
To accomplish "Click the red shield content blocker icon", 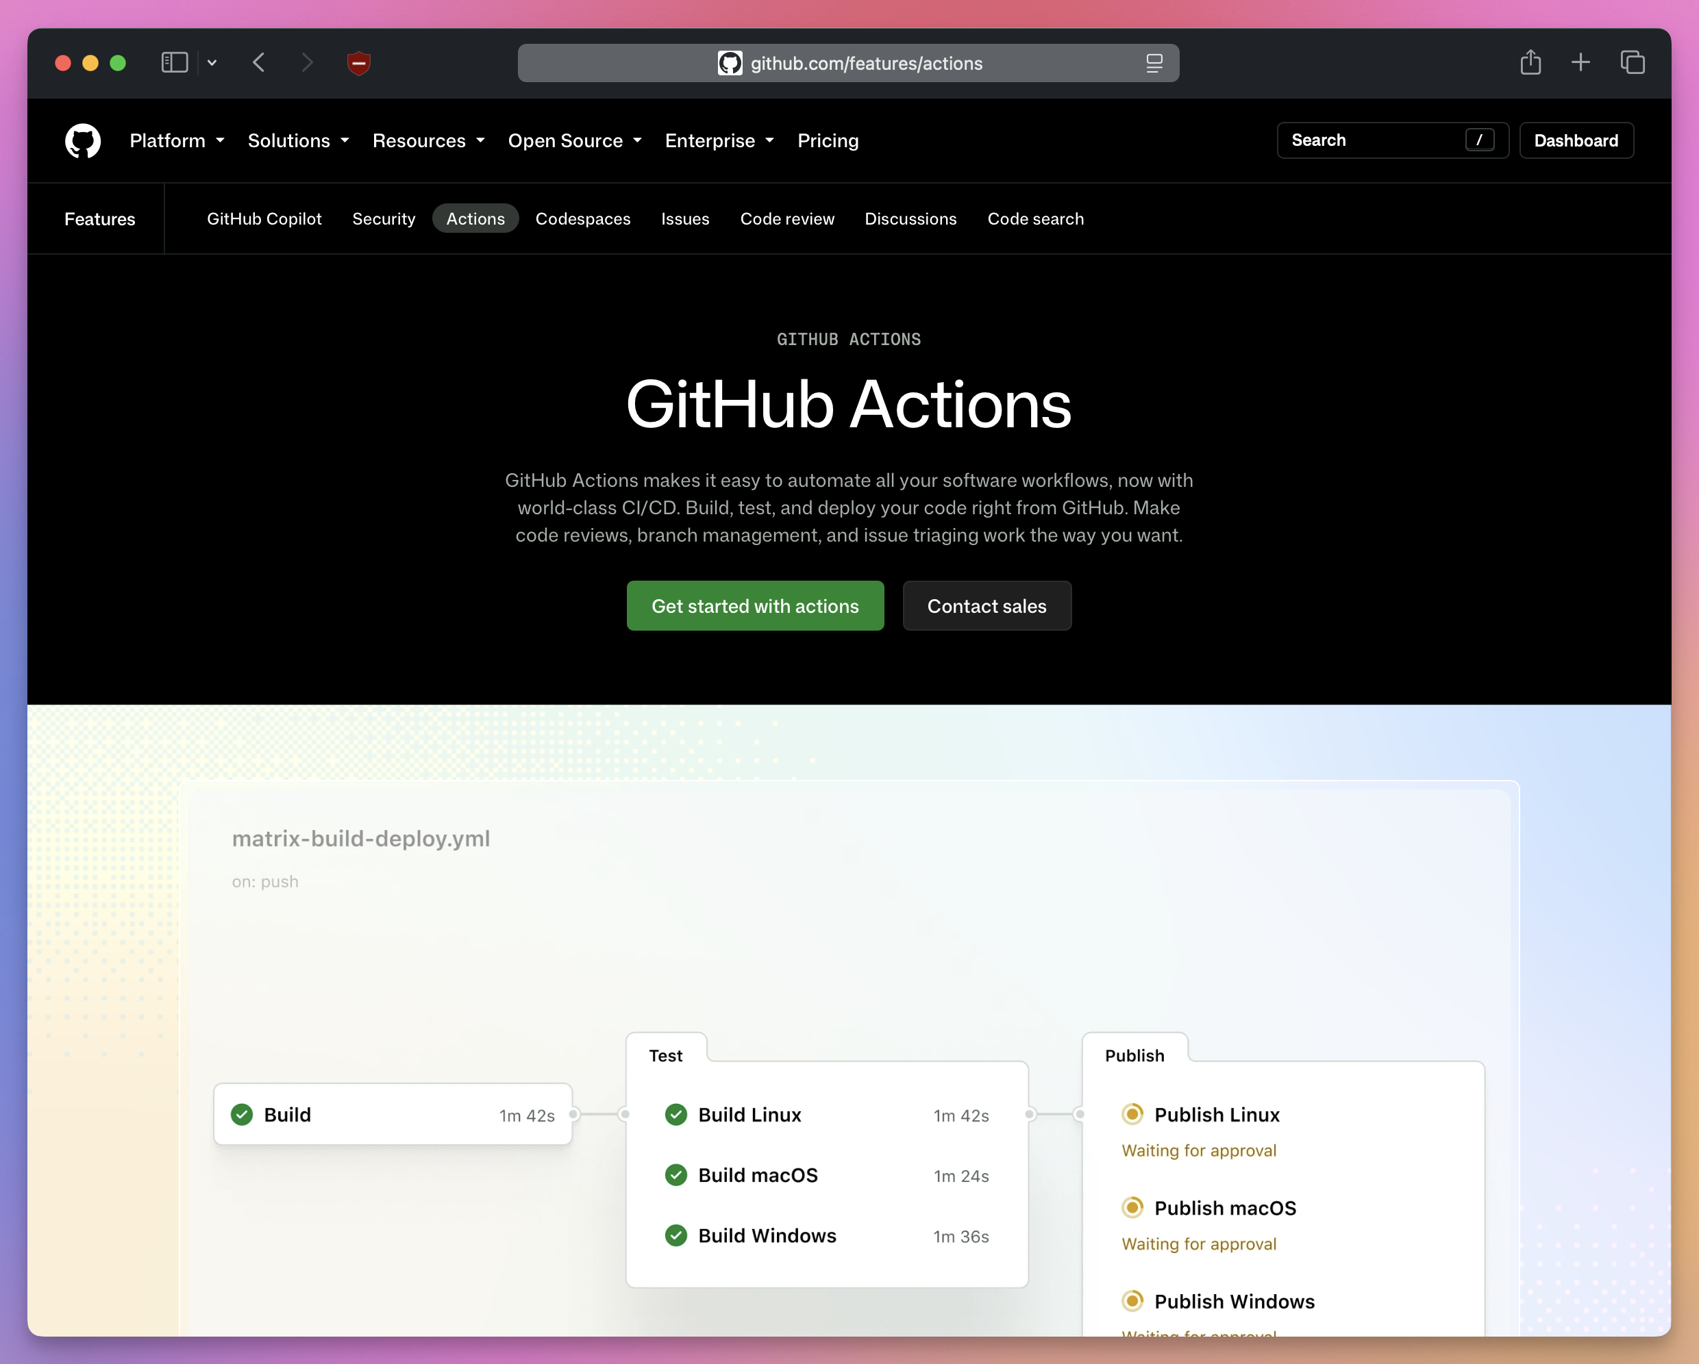I will pyautogui.click(x=358, y=63).
